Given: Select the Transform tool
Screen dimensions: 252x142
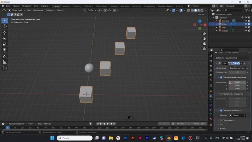Looking at the screenshot, I should pos(5,50).
